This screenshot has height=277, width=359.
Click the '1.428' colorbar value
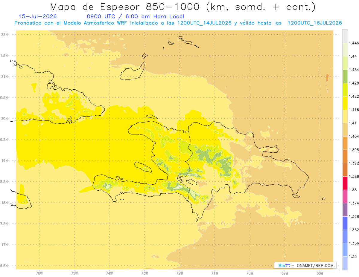click(x=354, y=83)
